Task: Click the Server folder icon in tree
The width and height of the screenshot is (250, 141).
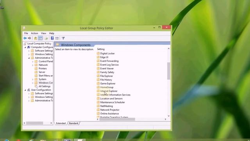Action: tap(36, 72)
